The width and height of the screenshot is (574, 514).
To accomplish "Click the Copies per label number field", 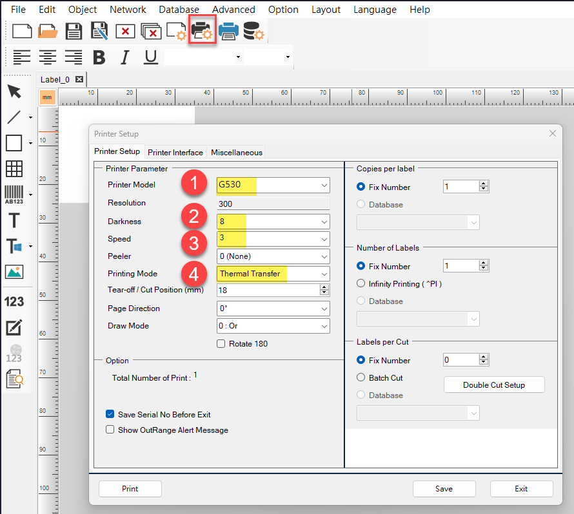I will point(461,187).
